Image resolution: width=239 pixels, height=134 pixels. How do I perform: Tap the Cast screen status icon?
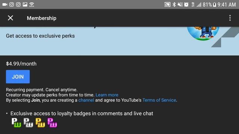tap(167, 4)
